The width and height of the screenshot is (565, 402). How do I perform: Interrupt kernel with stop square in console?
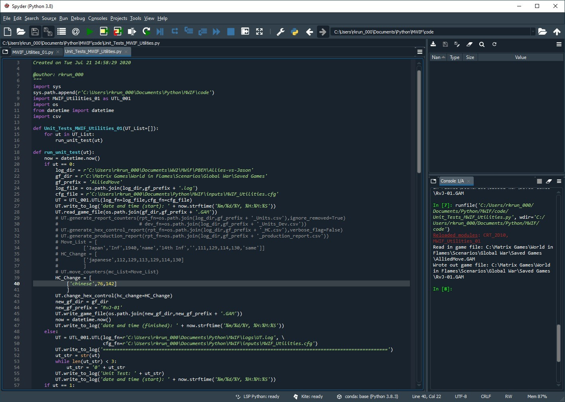(539, 181)
